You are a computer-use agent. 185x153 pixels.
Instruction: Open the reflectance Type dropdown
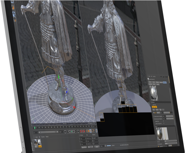click(x=171, y=141)
